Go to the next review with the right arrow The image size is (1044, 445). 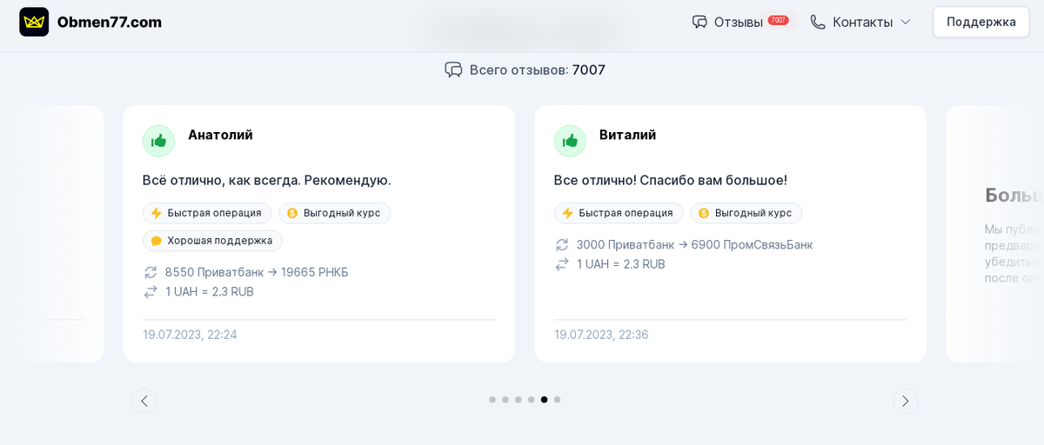905,401
